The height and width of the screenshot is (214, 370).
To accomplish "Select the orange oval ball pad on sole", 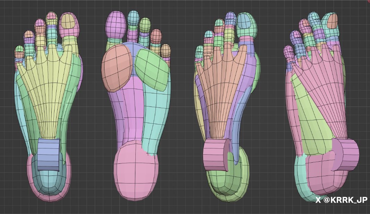I will coord(117,68).
